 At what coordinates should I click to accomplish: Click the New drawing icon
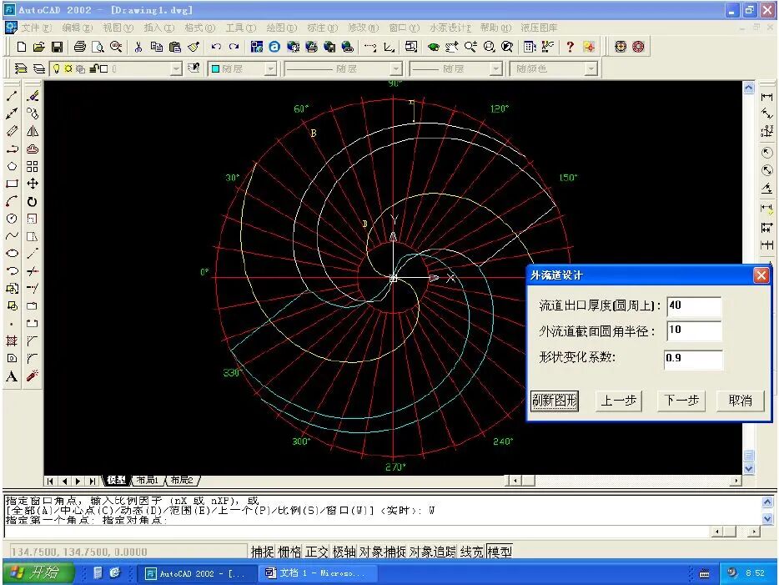(22, 47)
